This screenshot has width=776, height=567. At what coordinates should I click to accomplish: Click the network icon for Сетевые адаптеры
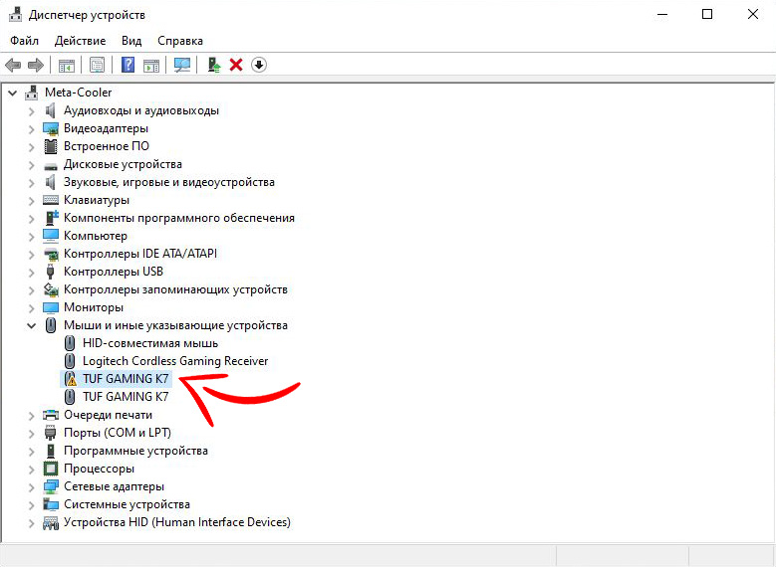(x=51, y=486)
